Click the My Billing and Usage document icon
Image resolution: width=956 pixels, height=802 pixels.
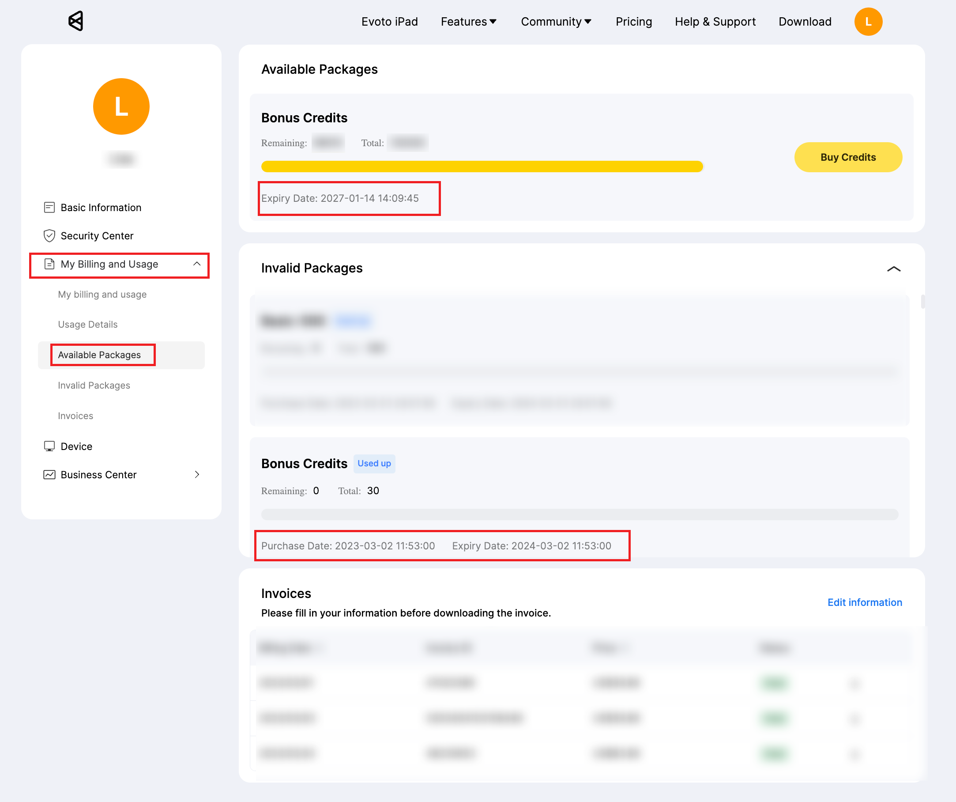click(x=49, y=264)
